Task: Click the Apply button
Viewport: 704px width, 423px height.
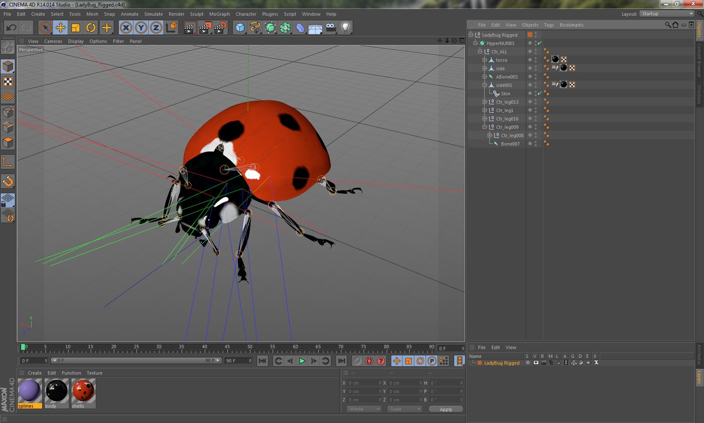Action: [x=446, y=409]
